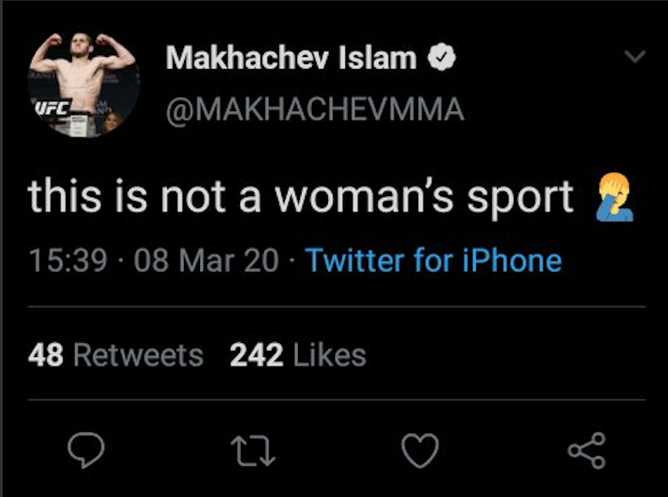Click the "Retweets" label text
668x497 pixels.
[139, 355]
